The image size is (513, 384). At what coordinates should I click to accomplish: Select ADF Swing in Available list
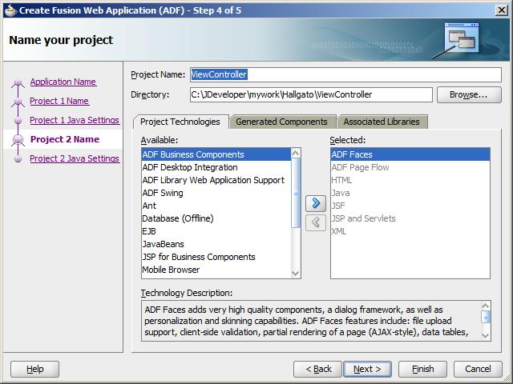(x=216, y=193)
